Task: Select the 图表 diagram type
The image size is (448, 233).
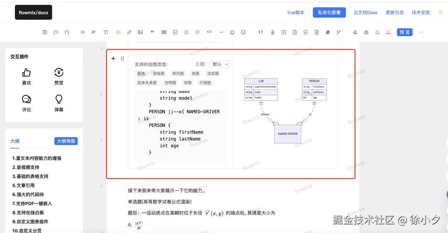Action: pos(141,74)
